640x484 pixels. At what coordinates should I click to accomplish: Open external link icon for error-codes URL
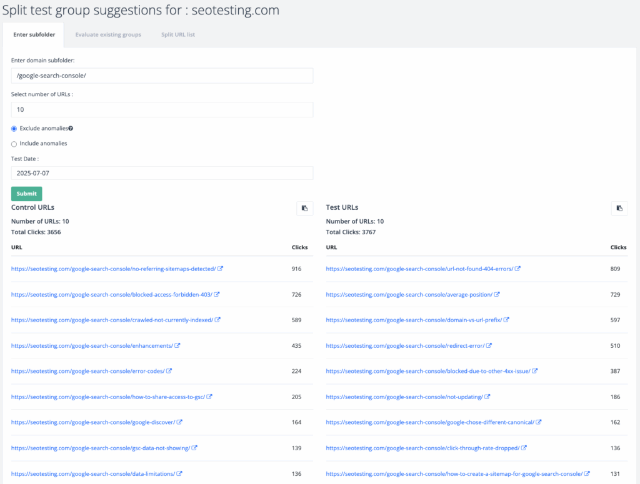tap(169, 371)
